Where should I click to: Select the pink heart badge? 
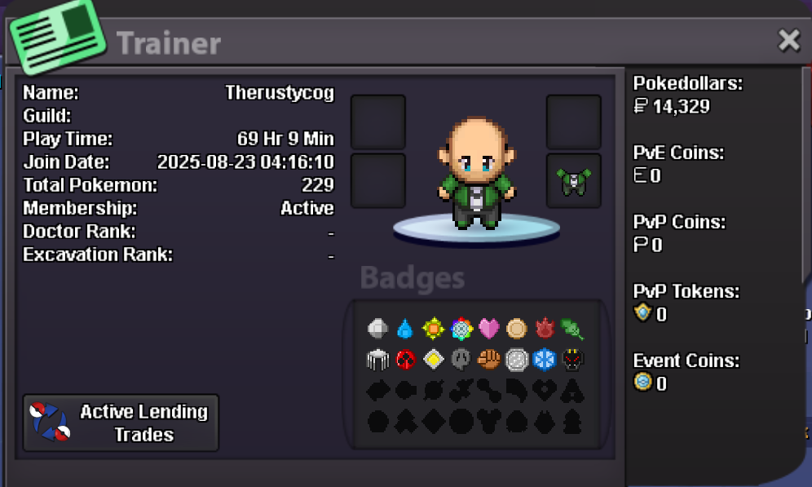click(x=488, y=329)
